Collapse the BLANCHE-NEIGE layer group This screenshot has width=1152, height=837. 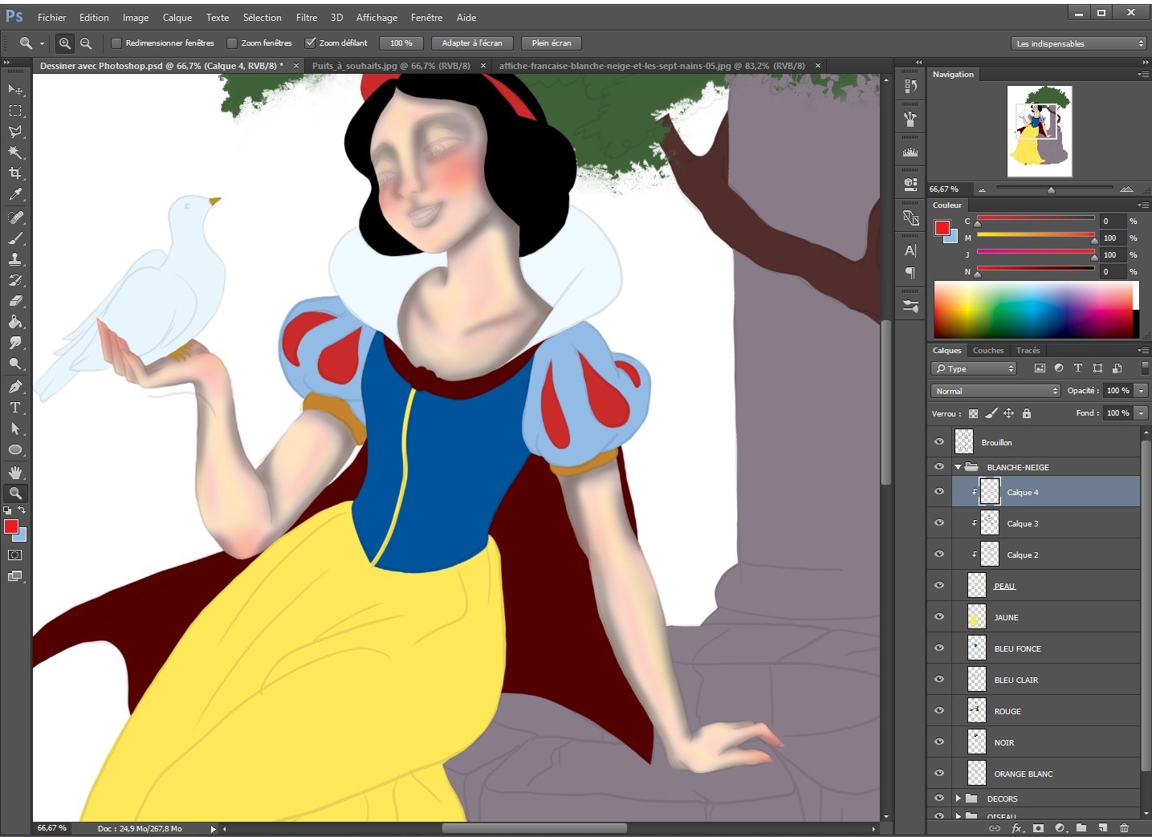(958, 467)
